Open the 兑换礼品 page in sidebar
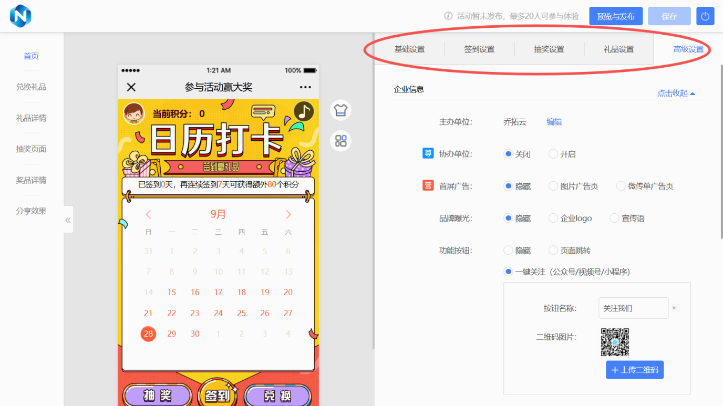Image resolution: width=723 pixels, height=406 pixels. [x=31, y=87]
